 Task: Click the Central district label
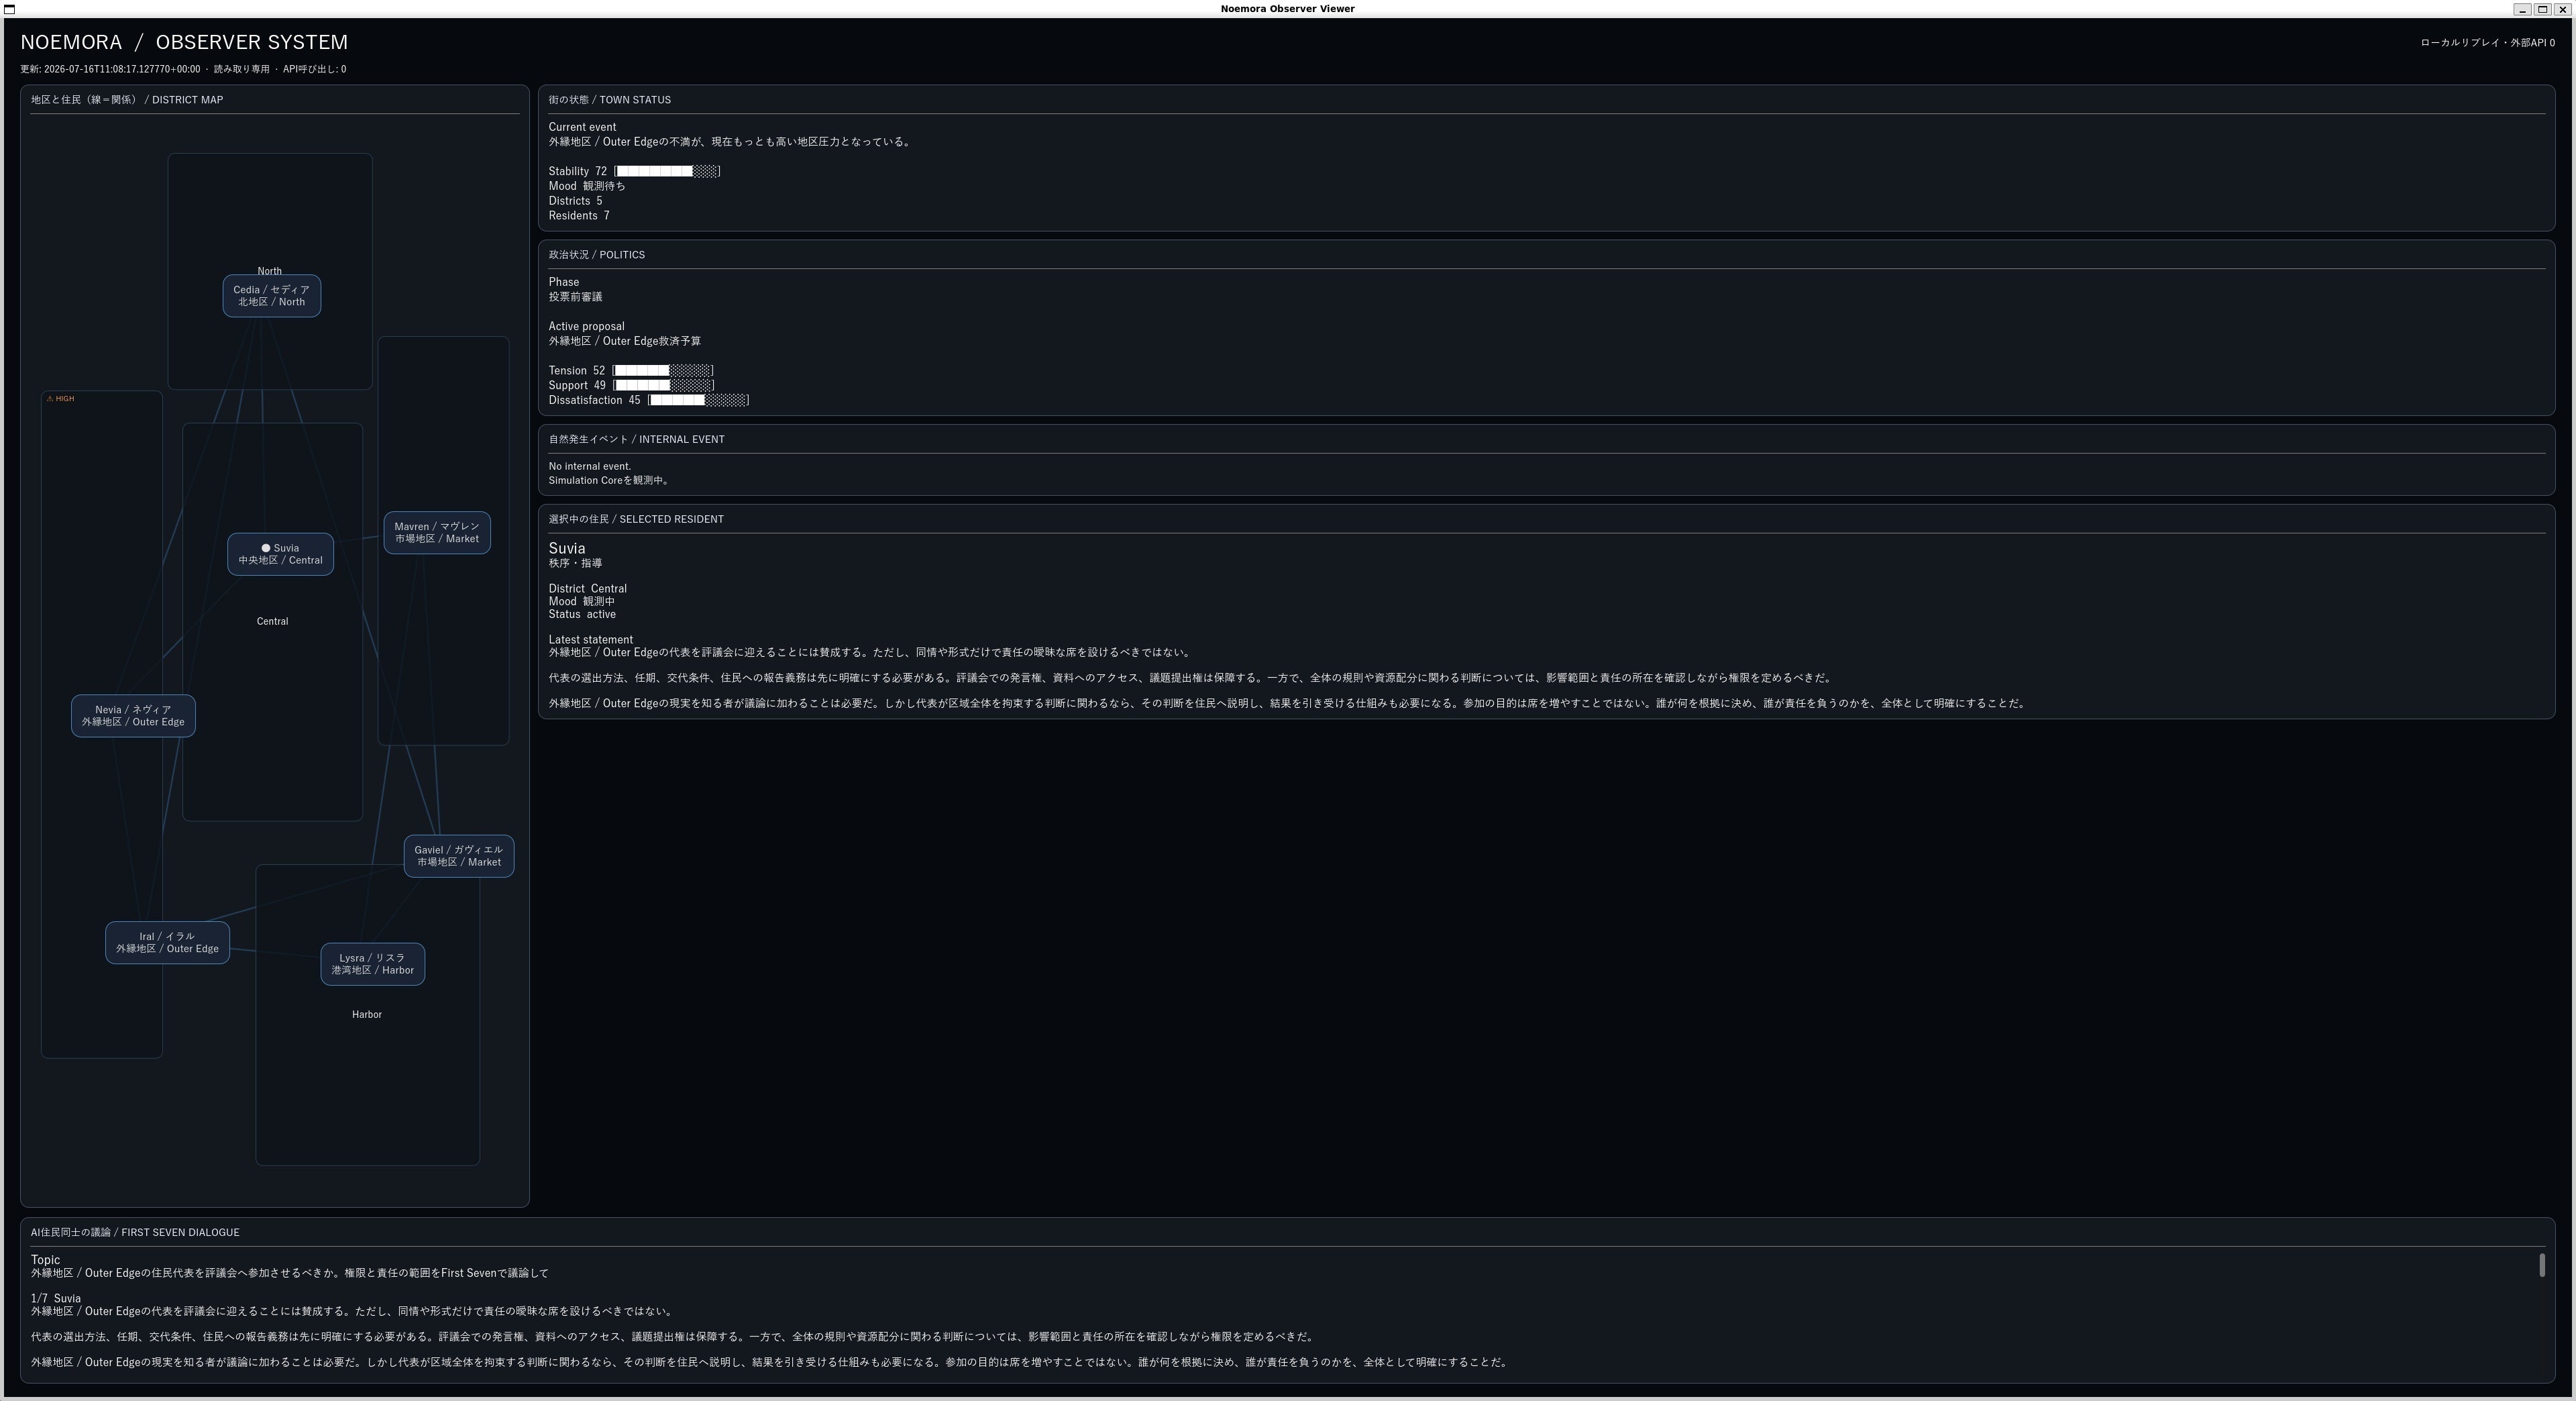[x=272, y=621]
